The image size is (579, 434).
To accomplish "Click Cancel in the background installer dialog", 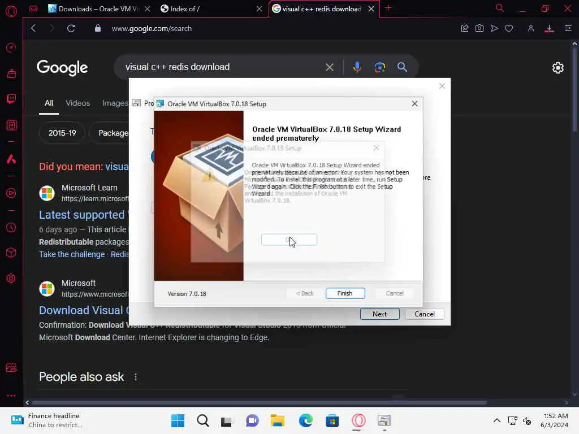I will (424, 314).
